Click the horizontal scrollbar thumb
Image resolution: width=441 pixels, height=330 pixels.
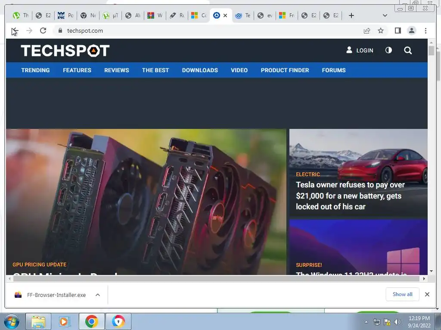coord(216,278)
